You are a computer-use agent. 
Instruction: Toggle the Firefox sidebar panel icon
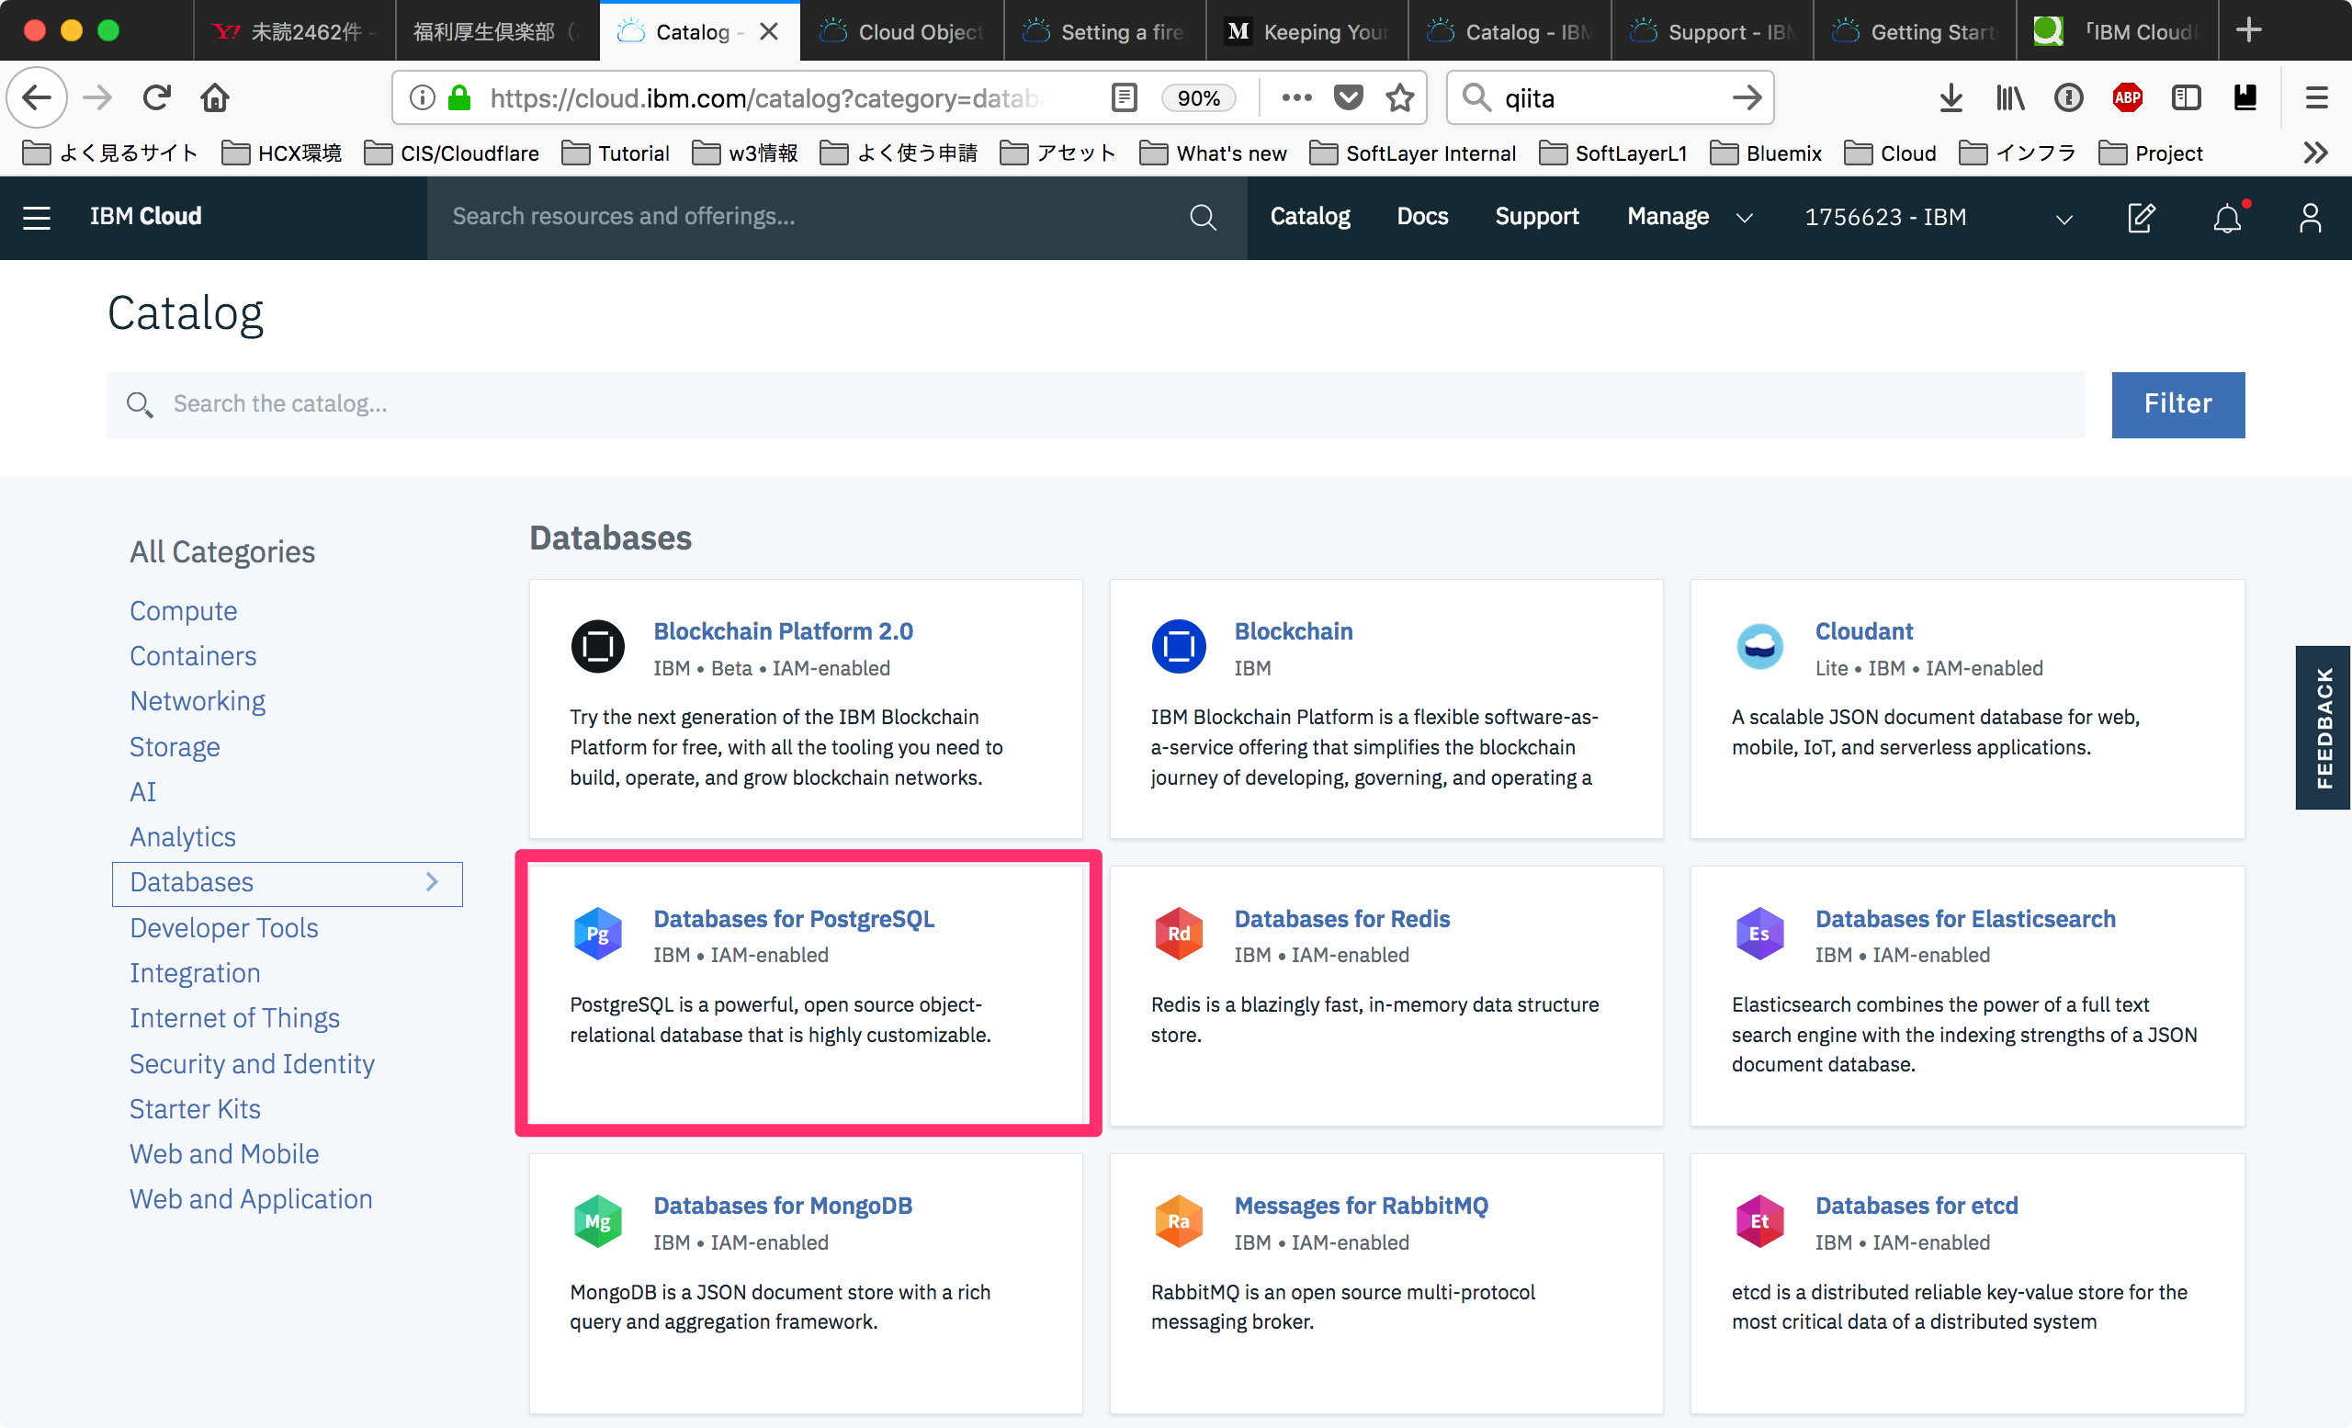[2186, 97]
